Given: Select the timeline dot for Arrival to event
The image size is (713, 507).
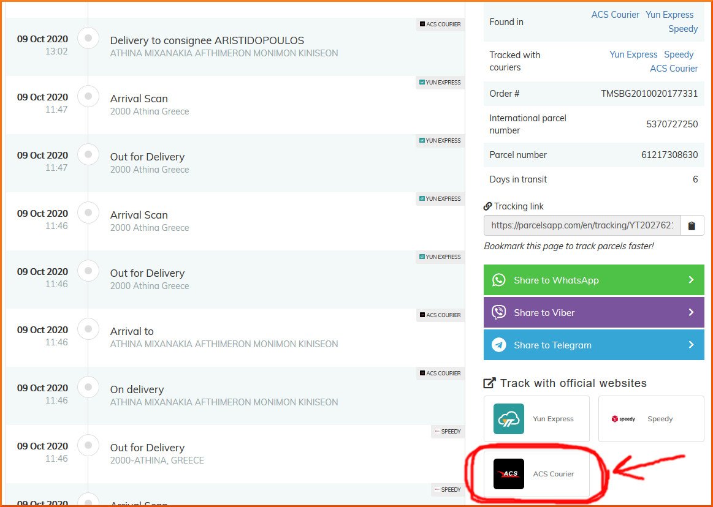Looking at the screenshot, I should [x=88, y=329].
